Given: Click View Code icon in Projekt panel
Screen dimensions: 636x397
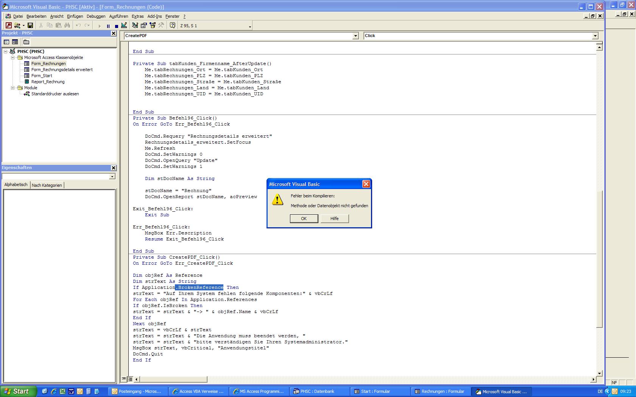Looking at the screenshot, I should [6, 42].
